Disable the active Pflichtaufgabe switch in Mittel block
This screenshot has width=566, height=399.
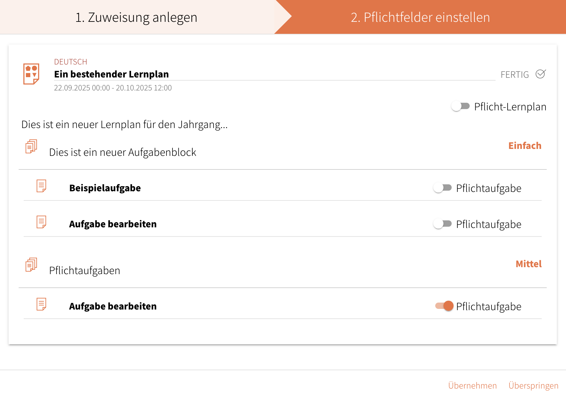(444, 306)
